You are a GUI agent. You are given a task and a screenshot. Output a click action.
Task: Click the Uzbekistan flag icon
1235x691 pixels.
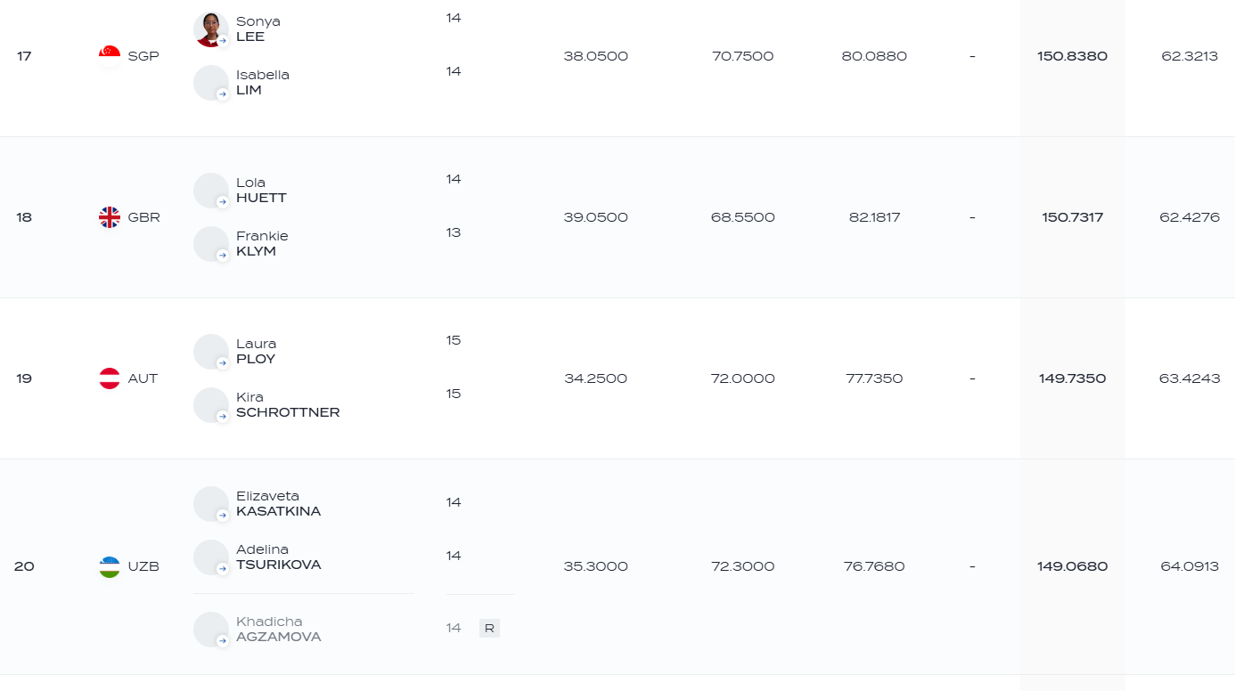[110, 566]
